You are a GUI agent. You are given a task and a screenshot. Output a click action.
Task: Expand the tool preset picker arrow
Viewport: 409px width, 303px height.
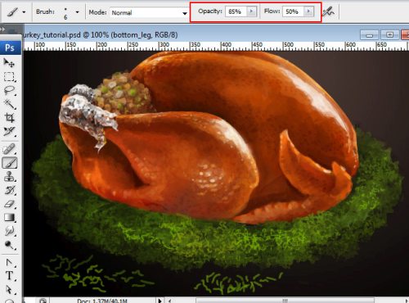coord(24,12)
